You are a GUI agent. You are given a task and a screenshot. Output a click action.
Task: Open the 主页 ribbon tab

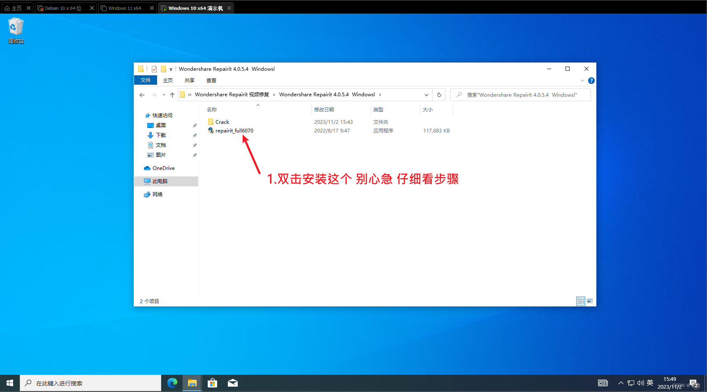coord(168,80)
